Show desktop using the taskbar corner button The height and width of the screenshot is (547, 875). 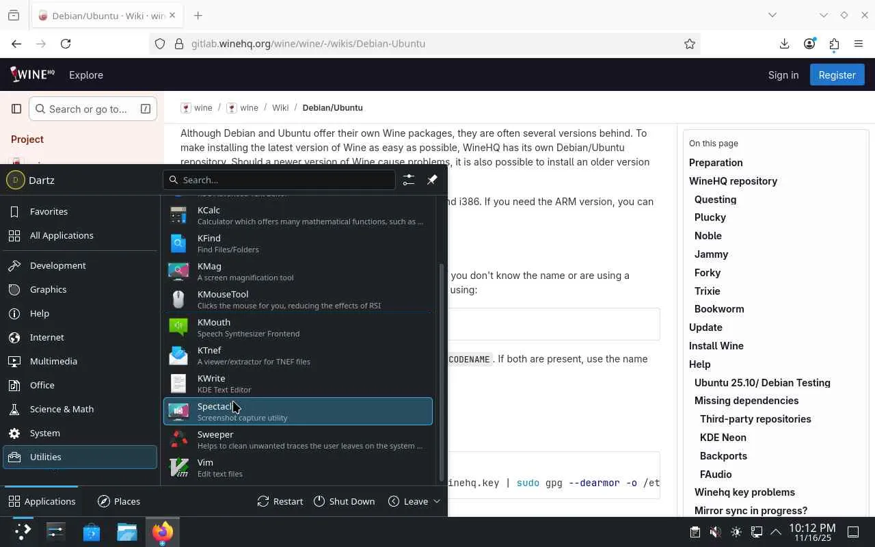click(853, 532)
